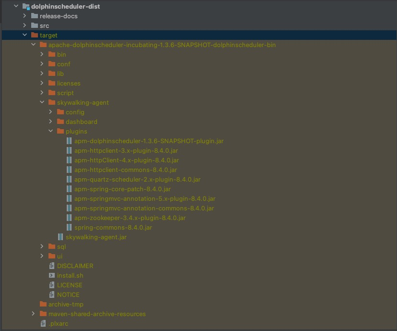Select apm-springmvc-annotation-5.x-plugin-8.4.0.jar file
Viewport: 397px width, 331px height.
[x=145, y=199]
